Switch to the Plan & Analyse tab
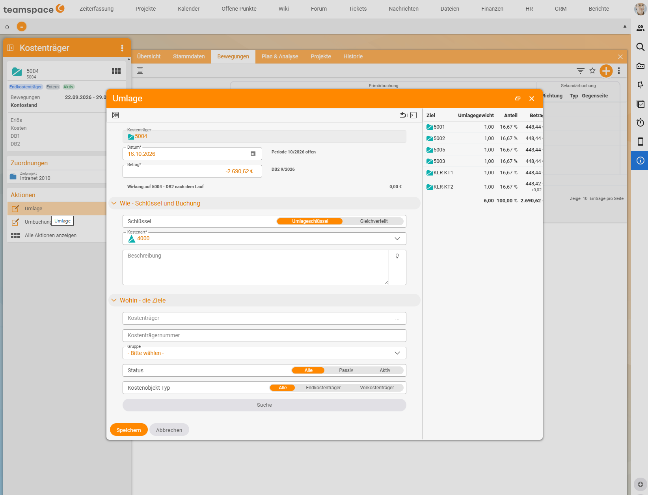The image size is (648, 495). pos(280,56)
